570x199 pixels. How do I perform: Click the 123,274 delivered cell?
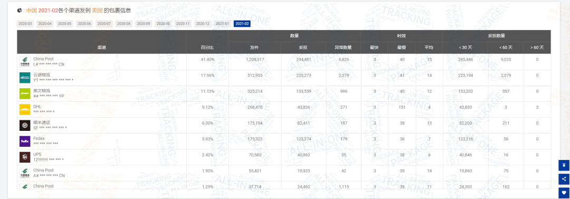(x=304, y=139)
